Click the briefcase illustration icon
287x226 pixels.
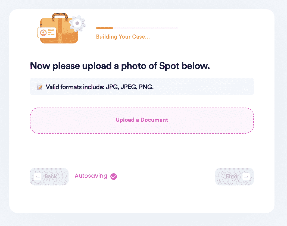(x=59, y=29)
